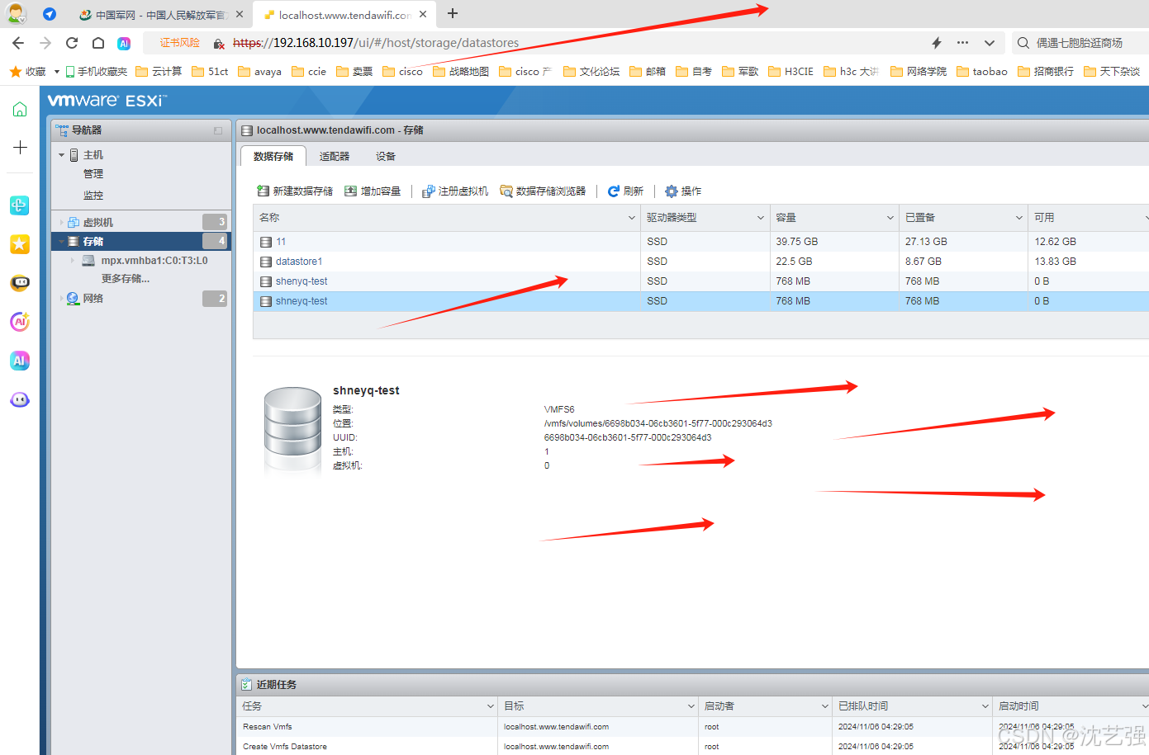Open the 任务 column dropdown in recent tasks
The image size is (1149, 755).
(x=490, y=706)
